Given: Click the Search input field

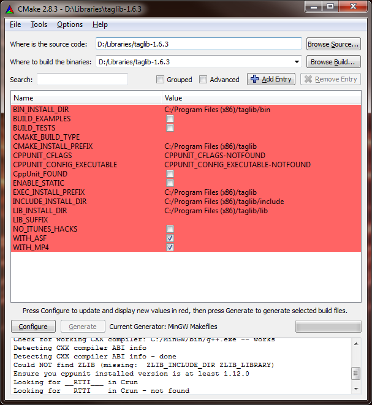Looking at the screenshot, I should (x=82, y=79).
